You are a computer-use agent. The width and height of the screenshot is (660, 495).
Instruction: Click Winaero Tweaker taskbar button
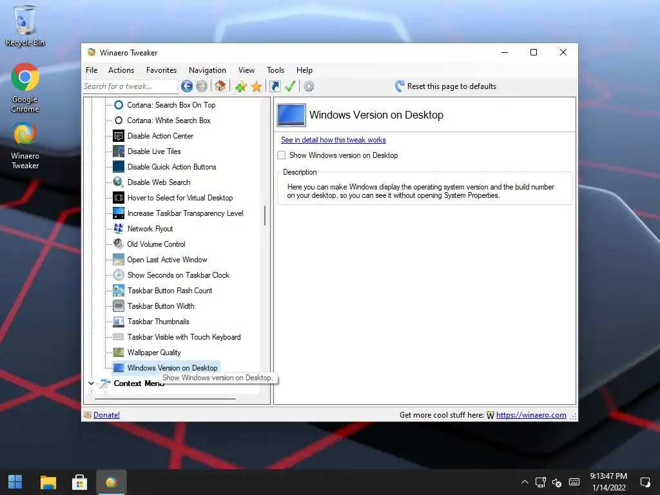point(111,482)
